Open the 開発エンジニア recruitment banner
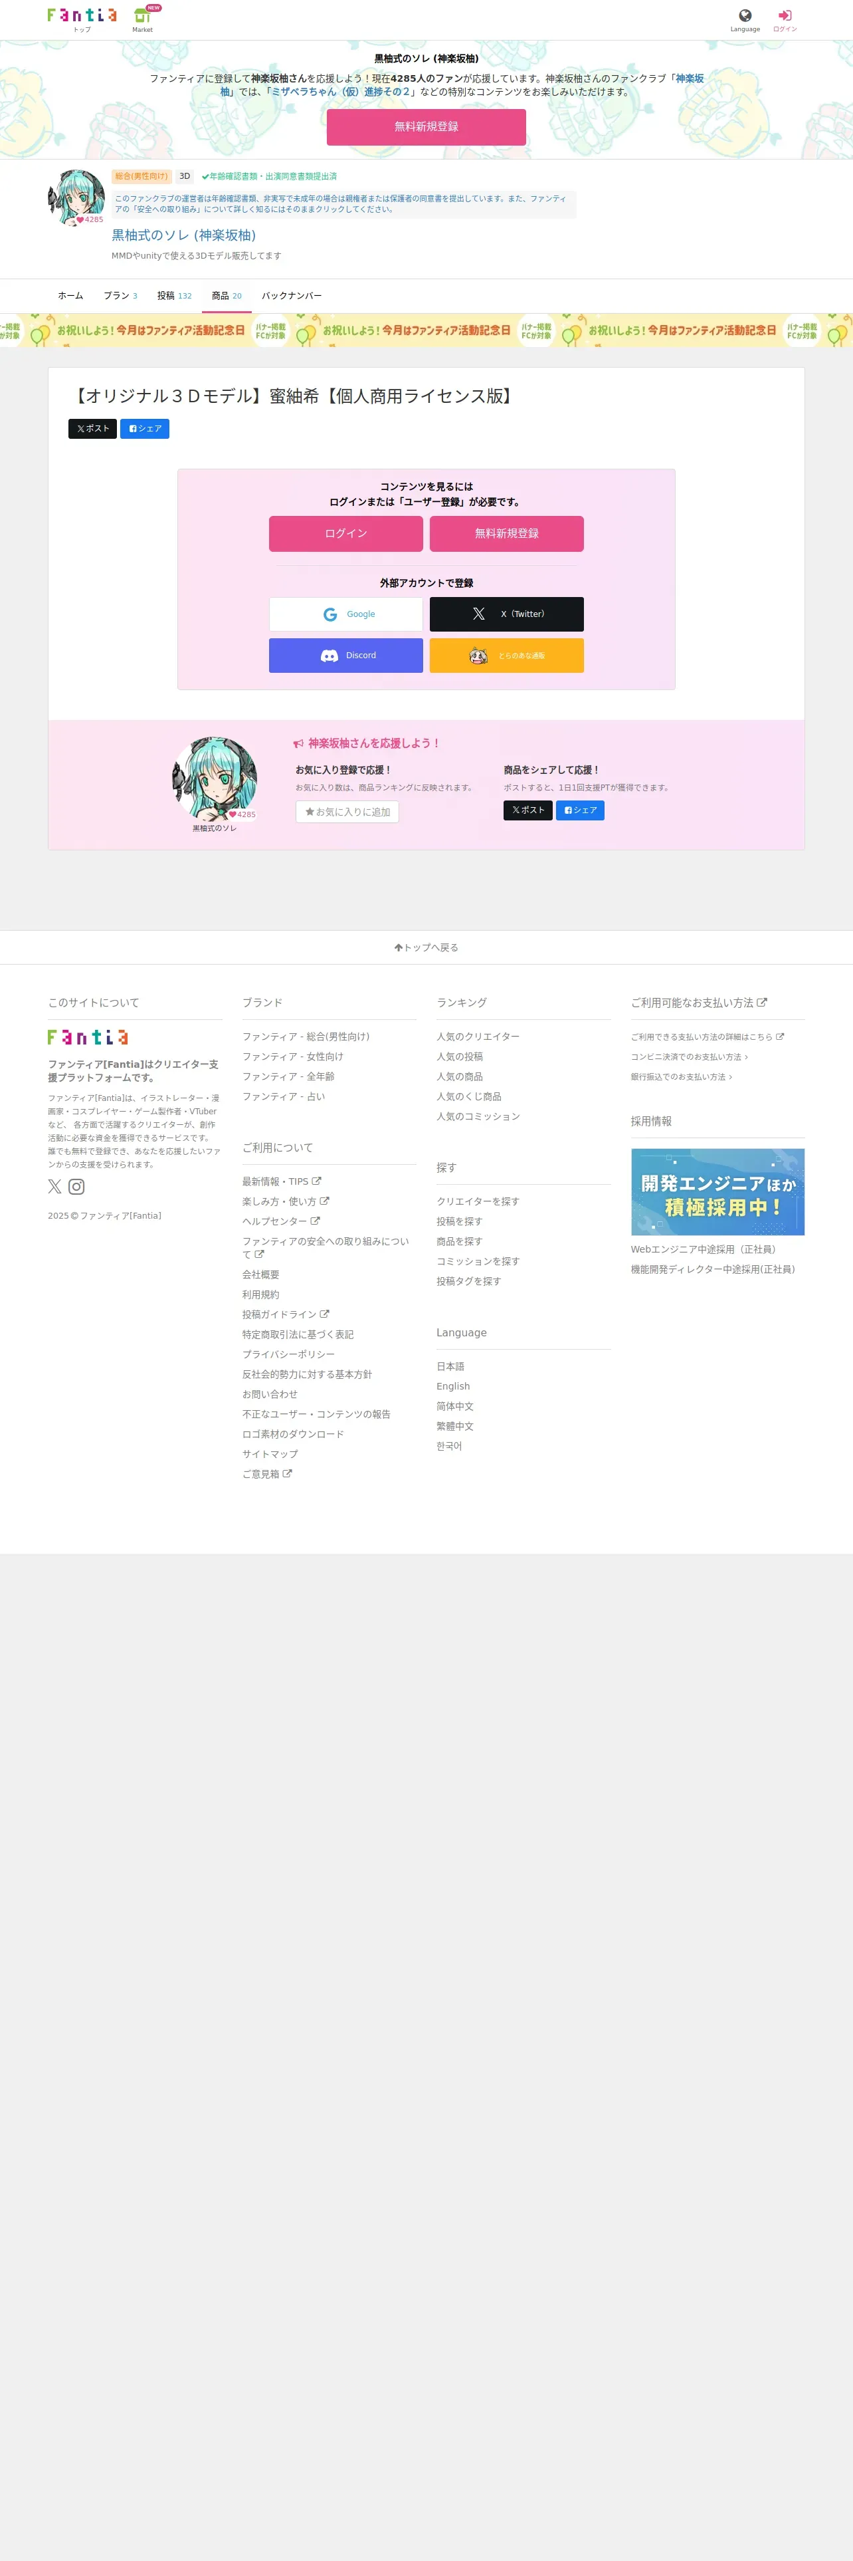The width and height of the screenshot is (853, 2561). click(x=717, y=1192)
